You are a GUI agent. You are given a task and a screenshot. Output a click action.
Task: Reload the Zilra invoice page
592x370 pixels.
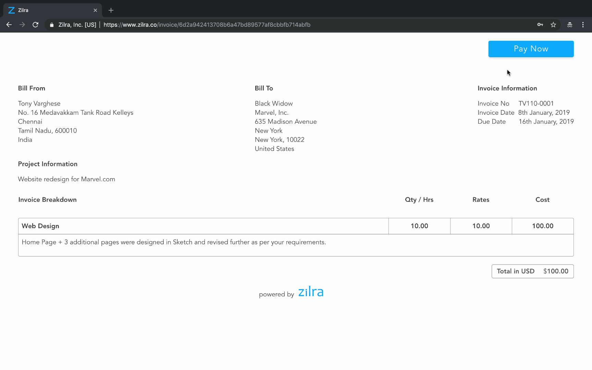click(35, 25)
